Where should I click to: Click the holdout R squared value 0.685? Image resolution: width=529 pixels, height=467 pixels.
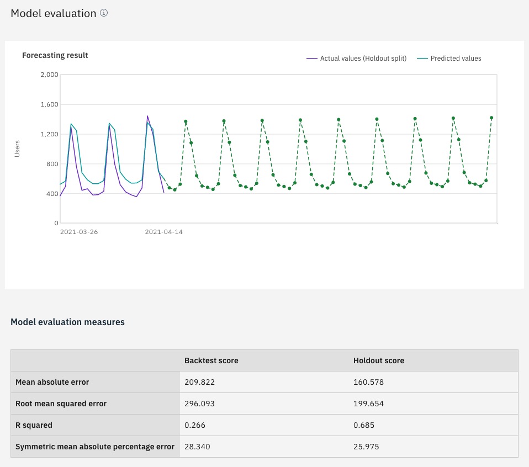pyautogui.click(x=364, y=425)
